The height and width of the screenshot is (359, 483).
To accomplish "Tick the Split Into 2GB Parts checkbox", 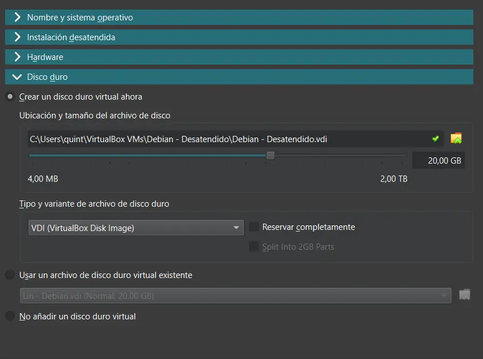I will 254,247.
